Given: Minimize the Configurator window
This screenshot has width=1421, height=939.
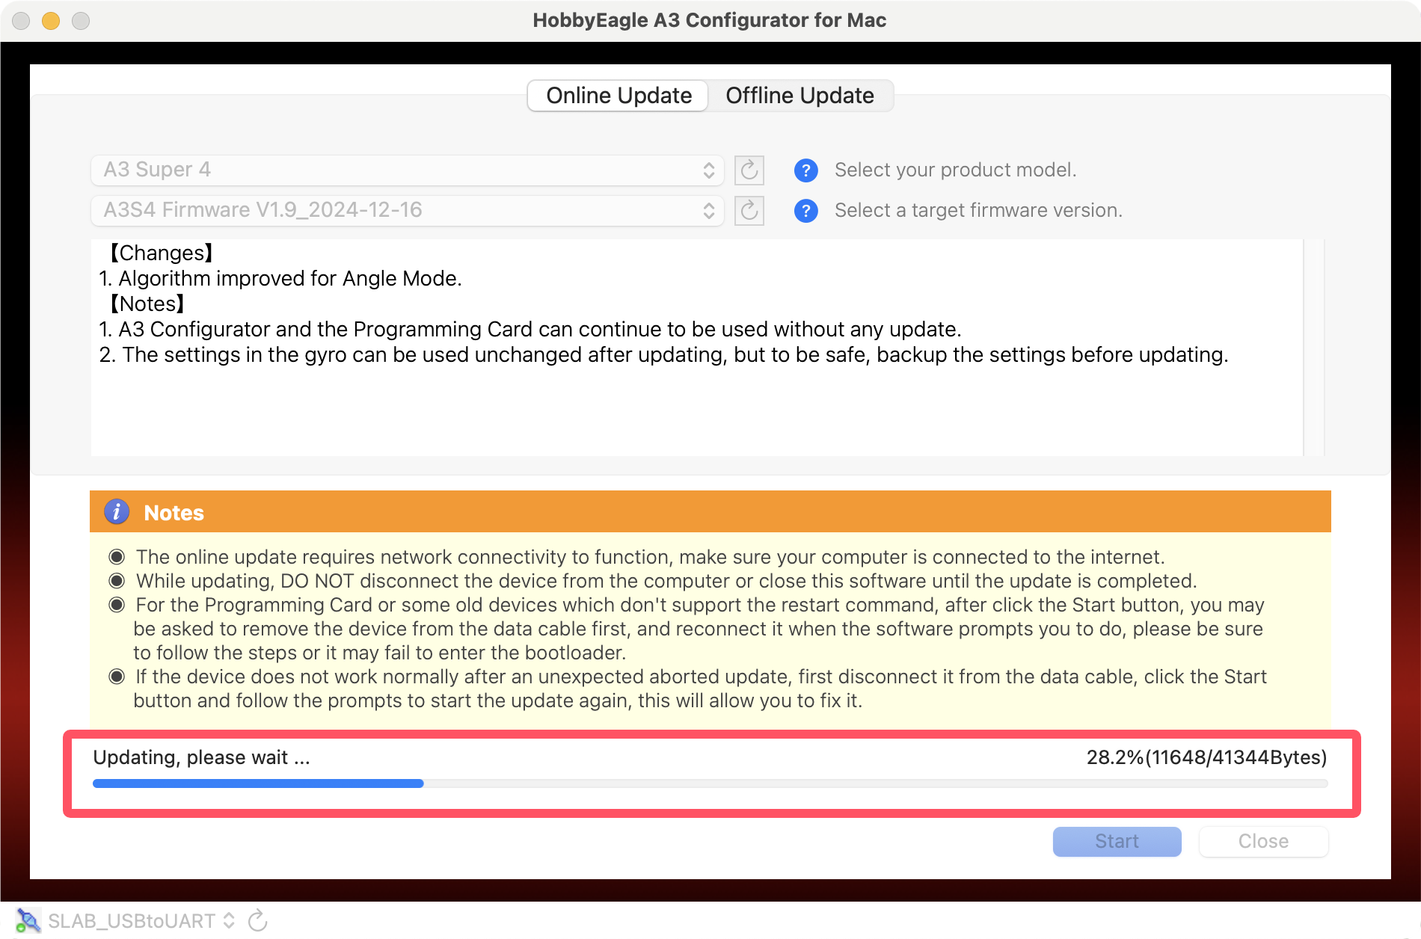Looking at the screenshot, I should point(51,20).
